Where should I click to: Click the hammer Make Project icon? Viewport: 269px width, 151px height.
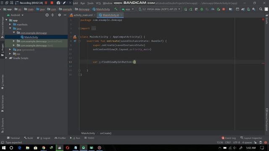[x=116, y=9]
